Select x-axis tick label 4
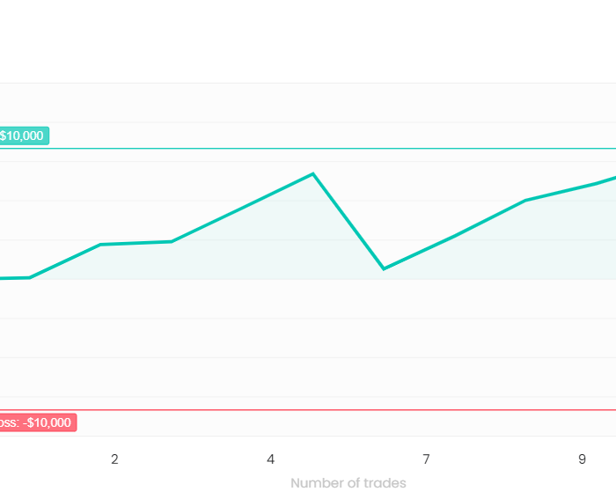The height and width of the screenshot is (499, 616). 270,459
